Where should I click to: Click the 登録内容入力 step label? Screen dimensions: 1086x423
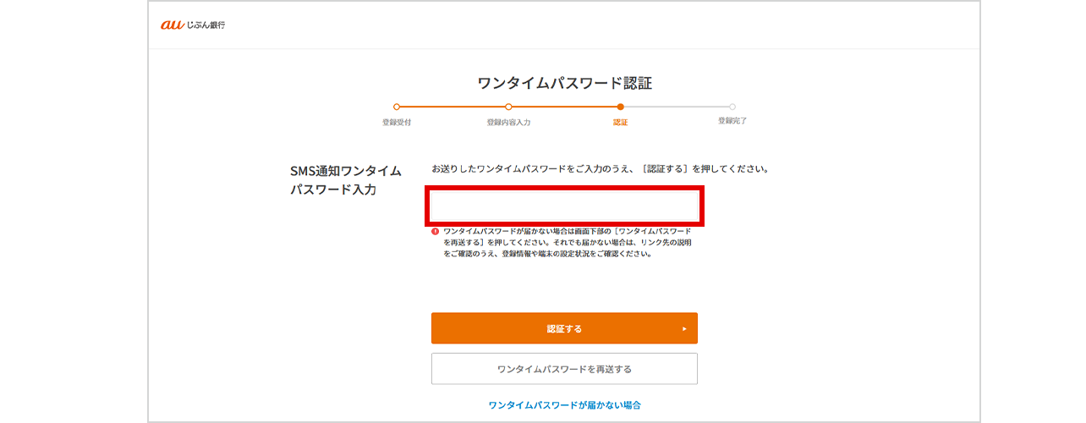point(508,123)
